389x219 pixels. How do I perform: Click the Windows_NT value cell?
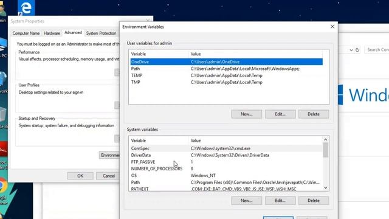(x=203, y=176)
